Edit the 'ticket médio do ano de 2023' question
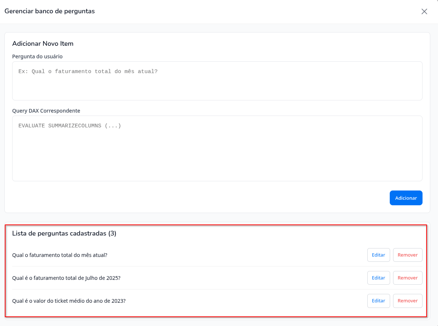Screen dimensions: 438x326 378,301
